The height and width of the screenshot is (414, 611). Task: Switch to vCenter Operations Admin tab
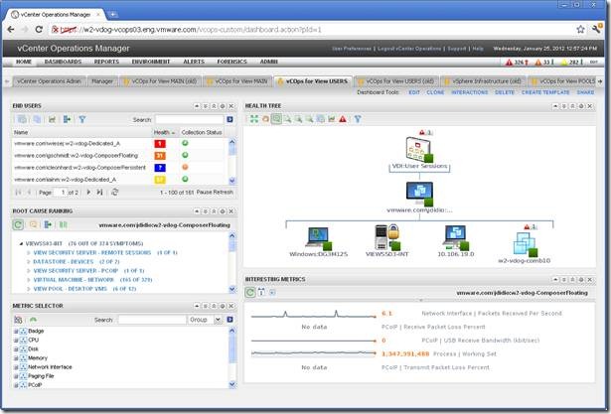click(x=49, y=81)
